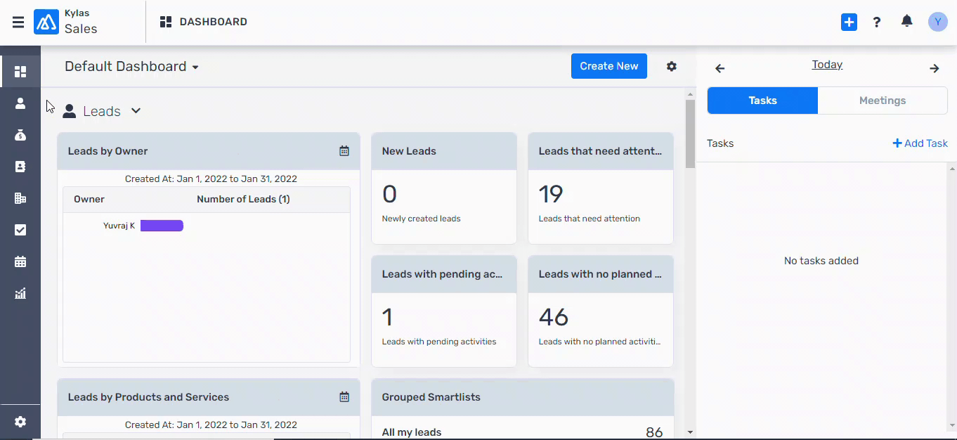Expand the Leads widget group chevron
The width and height of the screenshot is (957, 440).
tap(136, 111)
